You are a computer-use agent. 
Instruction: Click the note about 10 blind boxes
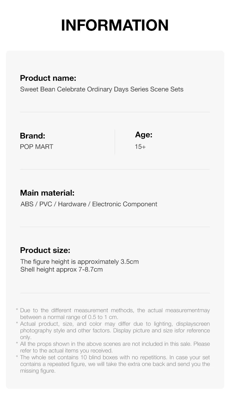click(115, 364)
